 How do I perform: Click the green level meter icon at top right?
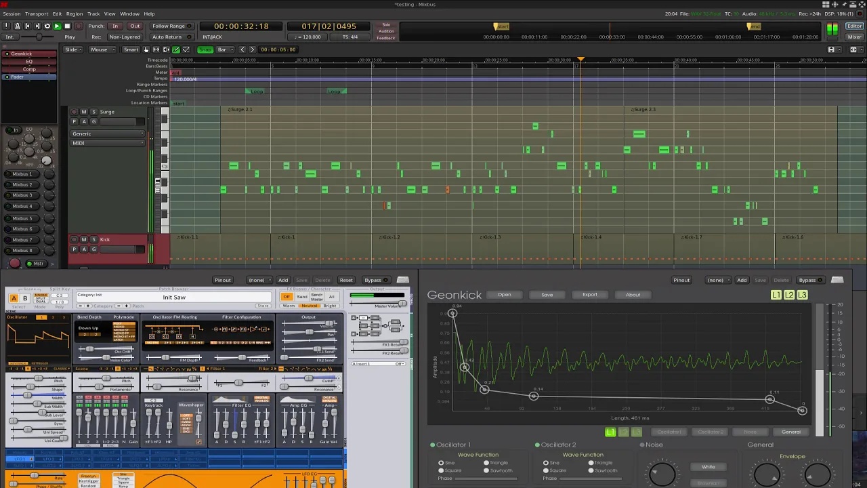click(832, 28)
